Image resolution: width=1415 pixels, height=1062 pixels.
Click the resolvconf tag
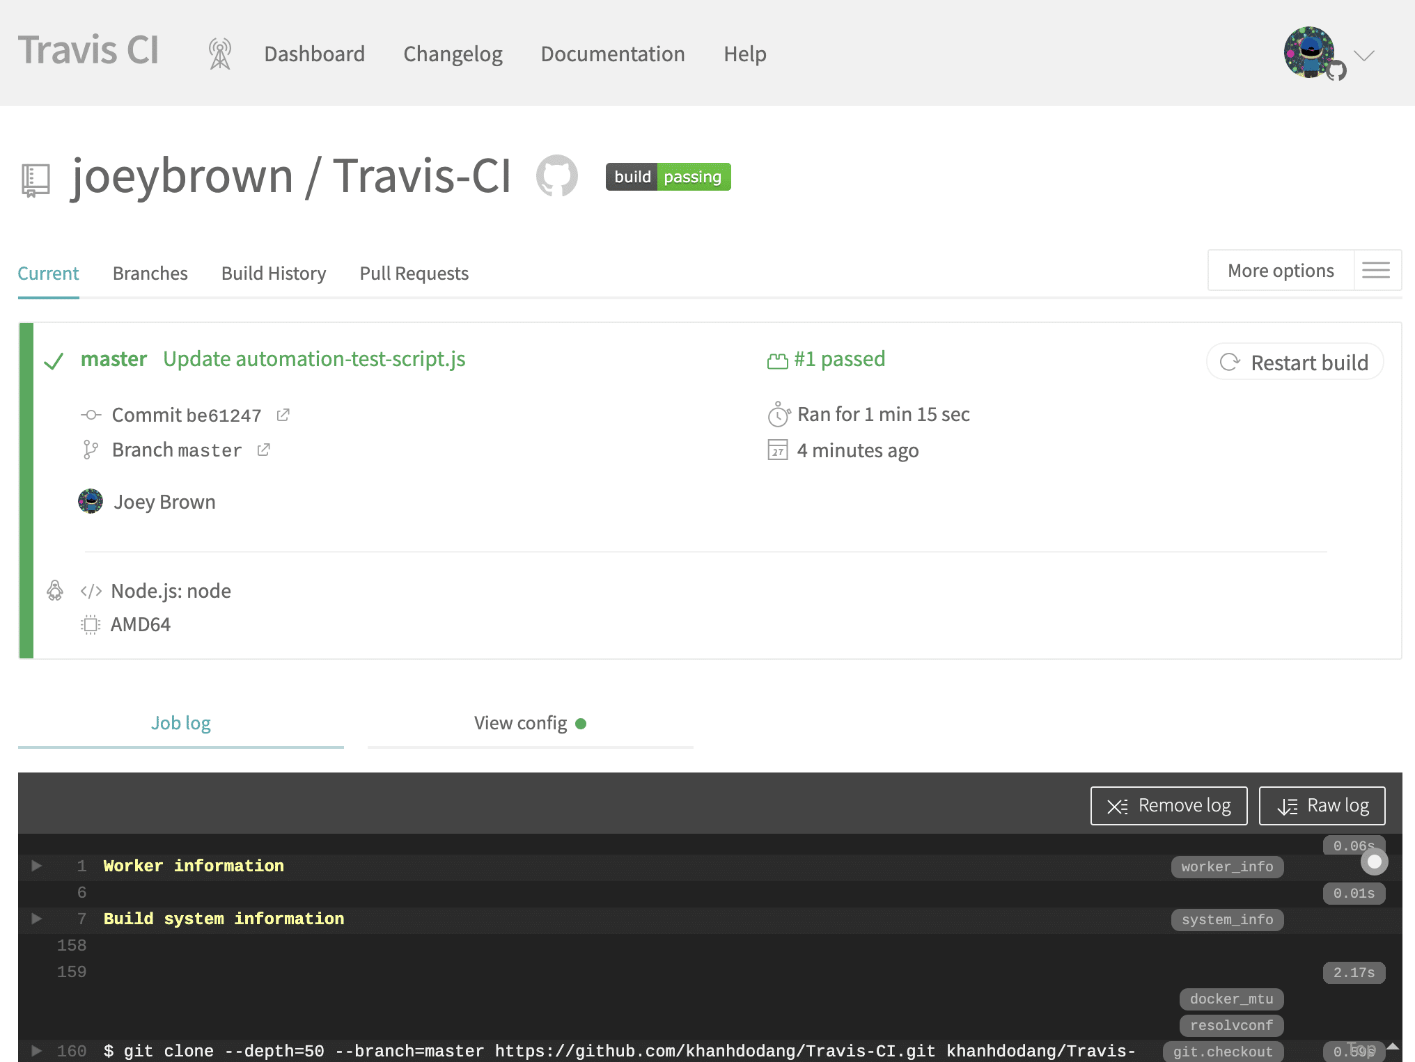click(1231, 1026)
